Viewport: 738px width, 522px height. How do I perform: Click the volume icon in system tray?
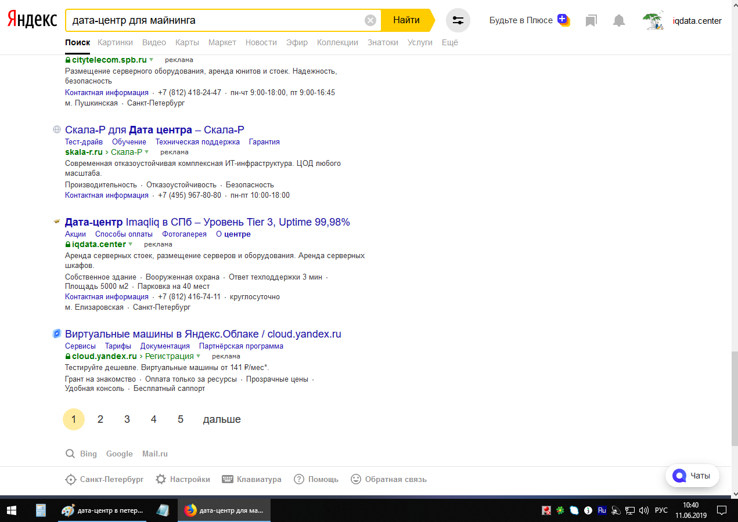pyautogui.click(x=643, y=511)
